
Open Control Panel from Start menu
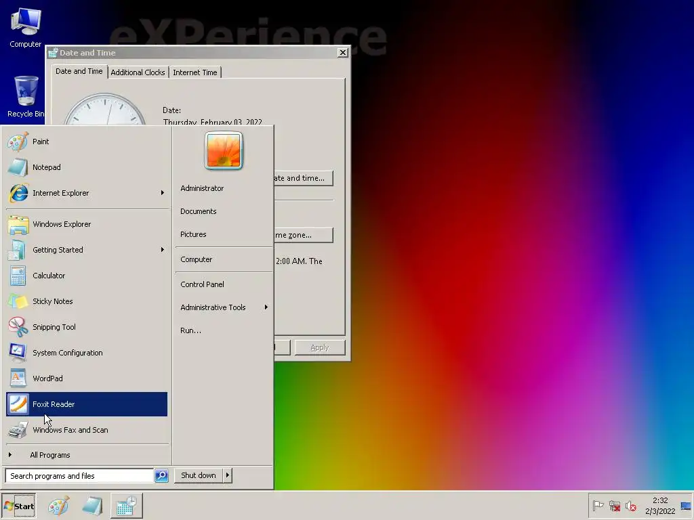[202, 284]
